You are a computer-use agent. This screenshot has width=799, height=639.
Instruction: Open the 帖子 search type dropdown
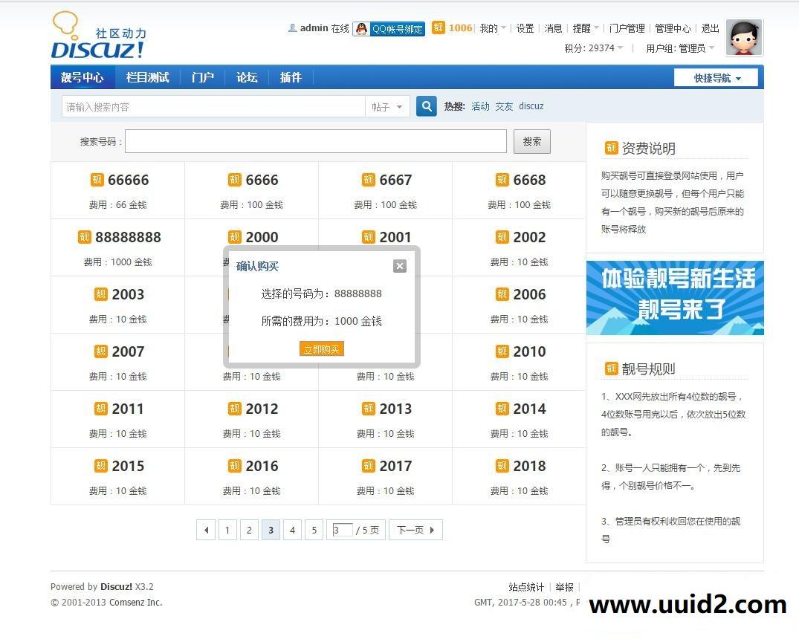click(387, 106)
